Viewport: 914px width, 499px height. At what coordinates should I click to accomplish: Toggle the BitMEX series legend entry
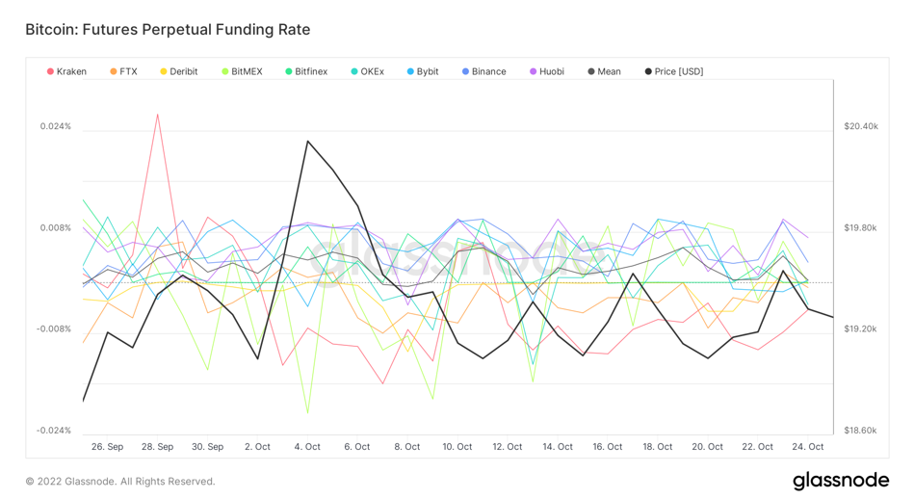(242, 71)
